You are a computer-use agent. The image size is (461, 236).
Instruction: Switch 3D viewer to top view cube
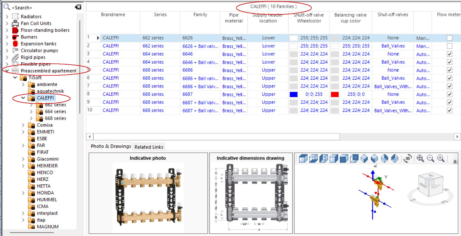pos(303,159)
